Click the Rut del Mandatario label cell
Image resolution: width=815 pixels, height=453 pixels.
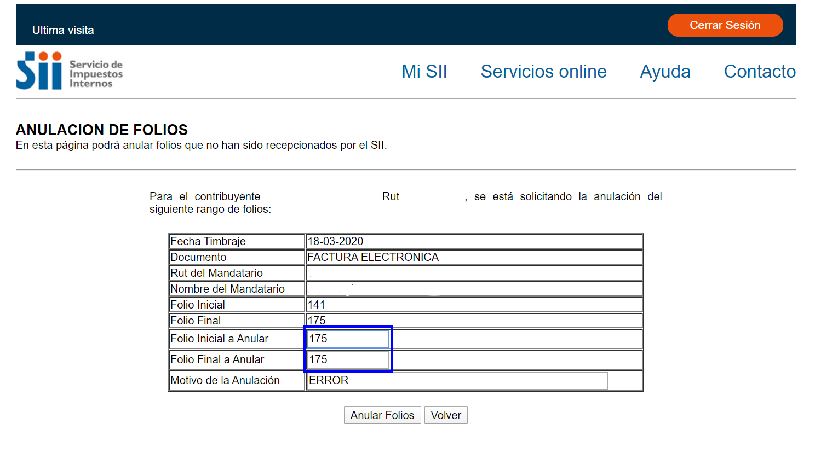(x=216, y=273)
